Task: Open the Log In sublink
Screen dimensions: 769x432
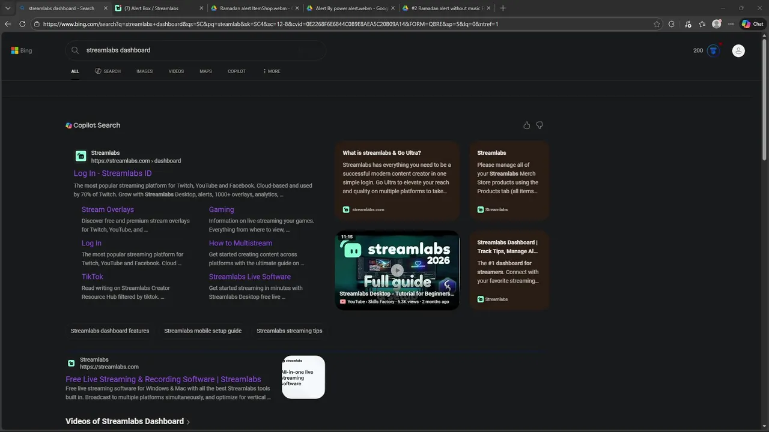Action: [x=91, y=243]
